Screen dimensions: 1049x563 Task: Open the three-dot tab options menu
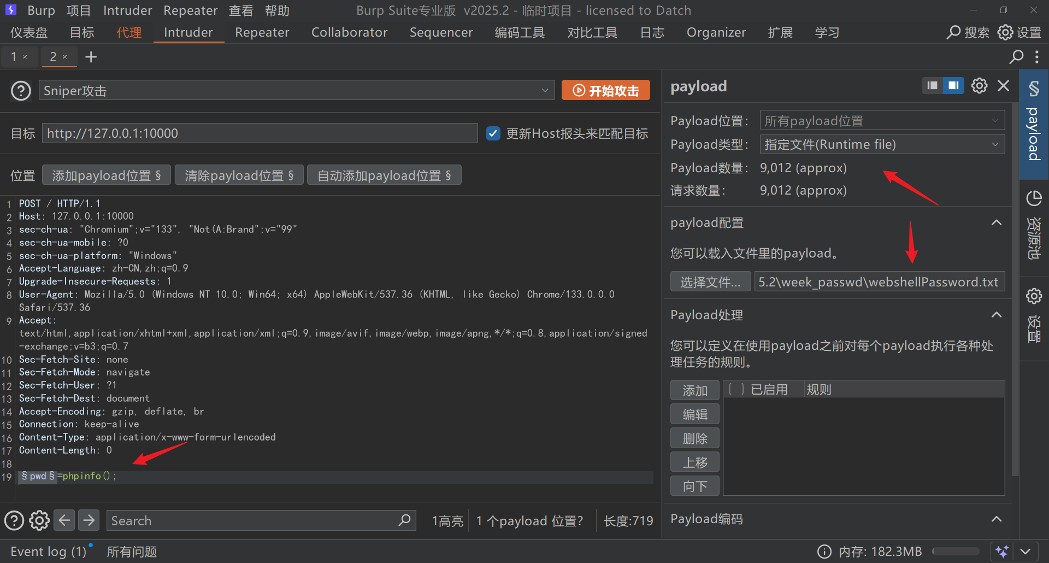pos(1036,57)
